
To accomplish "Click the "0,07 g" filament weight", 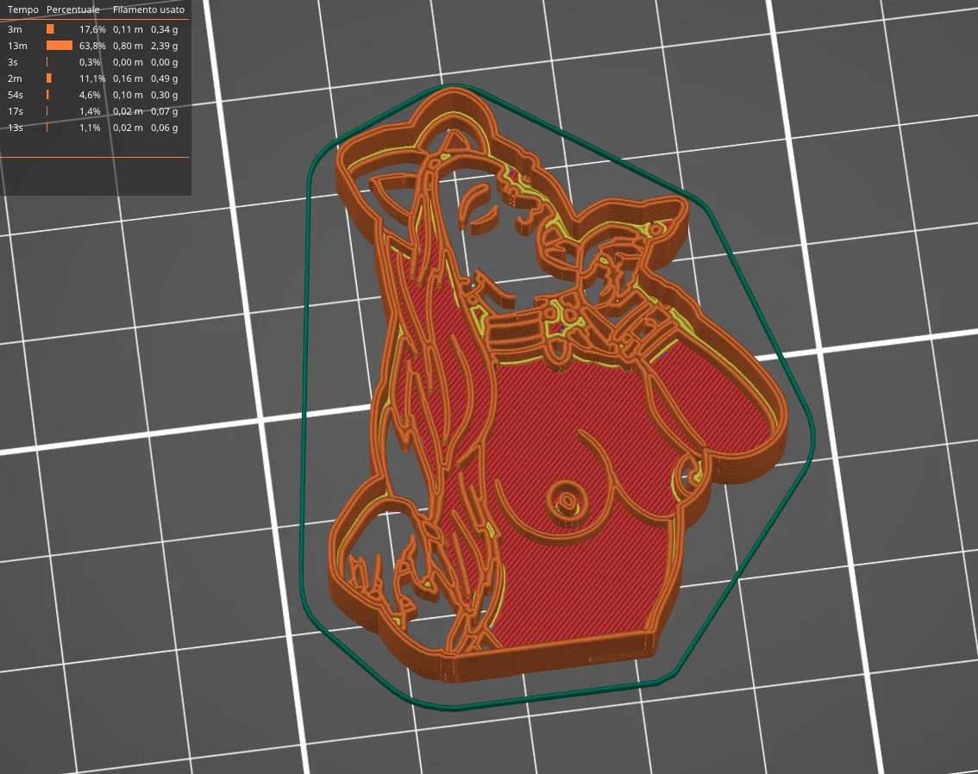I will click(165, 111).
